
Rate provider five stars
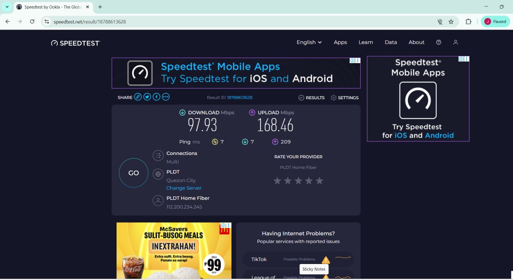(x=320, y=181)
